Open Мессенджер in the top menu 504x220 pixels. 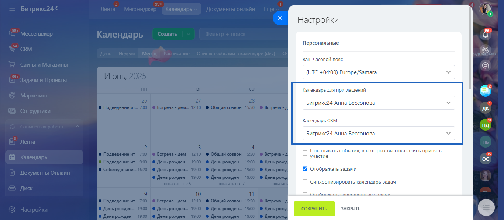pyautogui.click(x=140, y=9)
